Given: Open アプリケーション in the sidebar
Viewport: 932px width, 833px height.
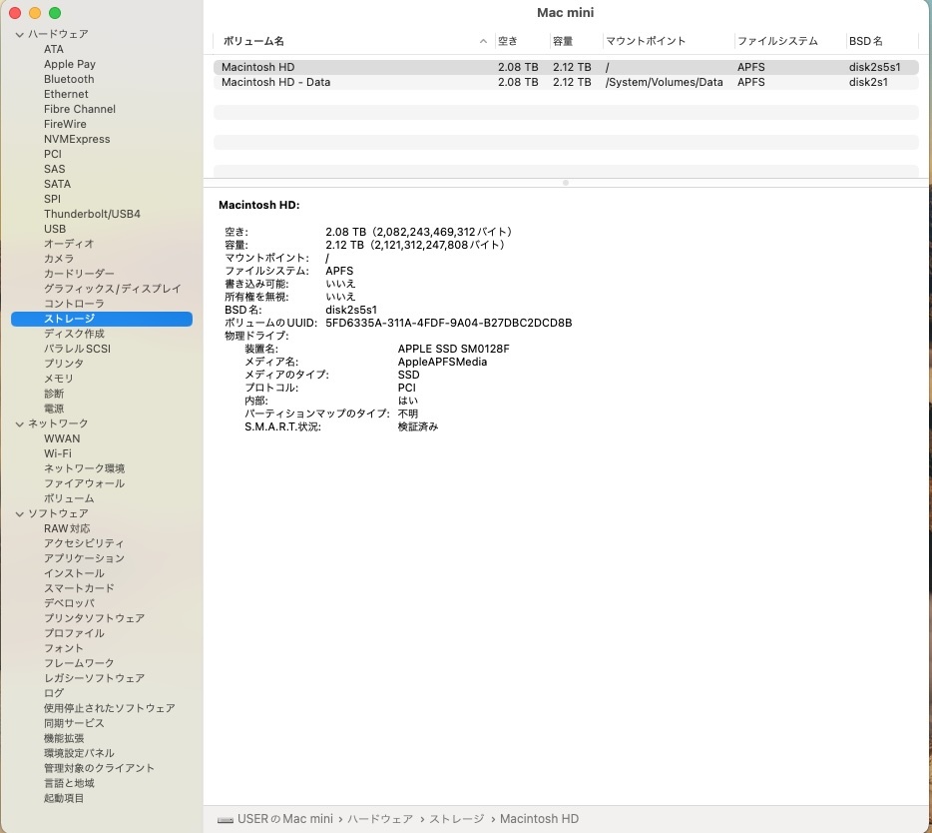Looking at the screenshot, I should [x=85, y=558].
